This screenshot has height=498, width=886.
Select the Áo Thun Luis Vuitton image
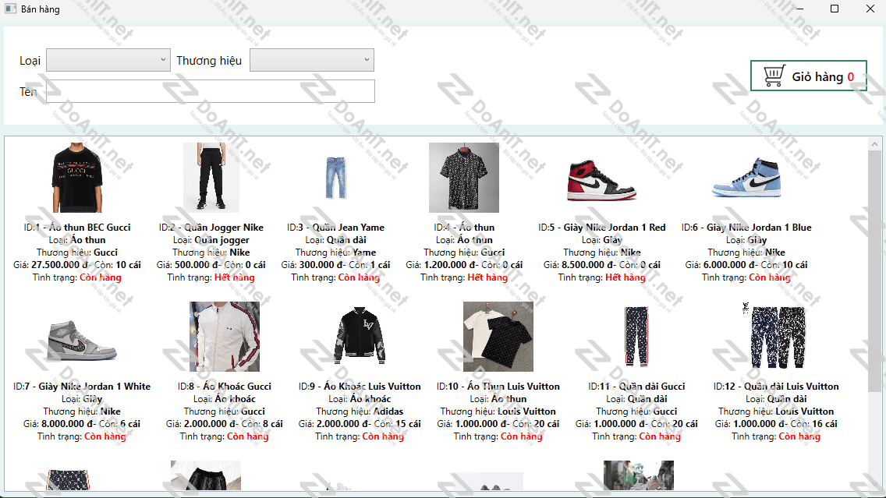498,337
